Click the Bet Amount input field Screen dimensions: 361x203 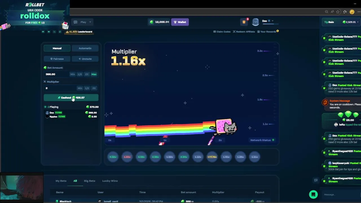[x=57, y=74]
